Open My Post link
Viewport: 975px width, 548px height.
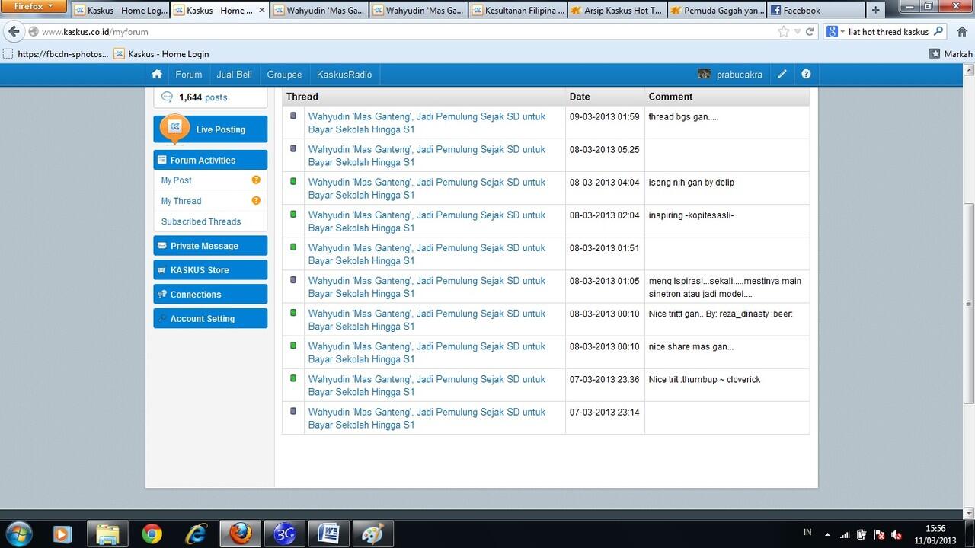click(177, 180)
